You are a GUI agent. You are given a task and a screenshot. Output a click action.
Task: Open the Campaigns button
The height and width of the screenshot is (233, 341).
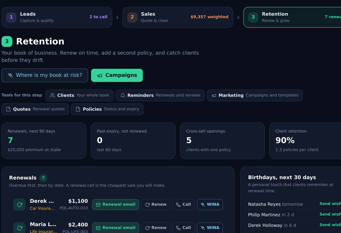(x=117, y=75)
